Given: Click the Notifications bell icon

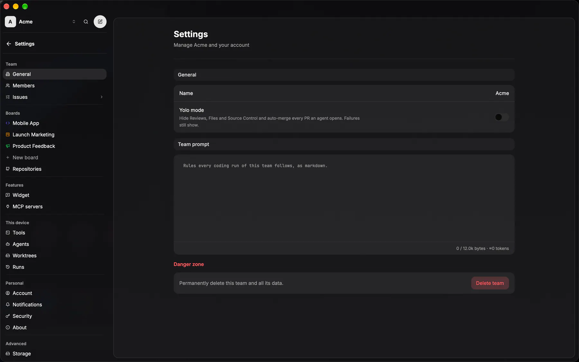Looking at the screenshot, I should coord(8,304).
